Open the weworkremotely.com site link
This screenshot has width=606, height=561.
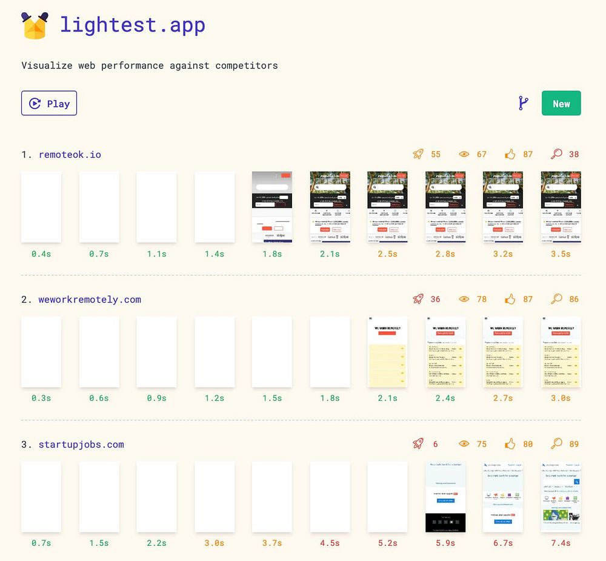click(x=90, y=300)
